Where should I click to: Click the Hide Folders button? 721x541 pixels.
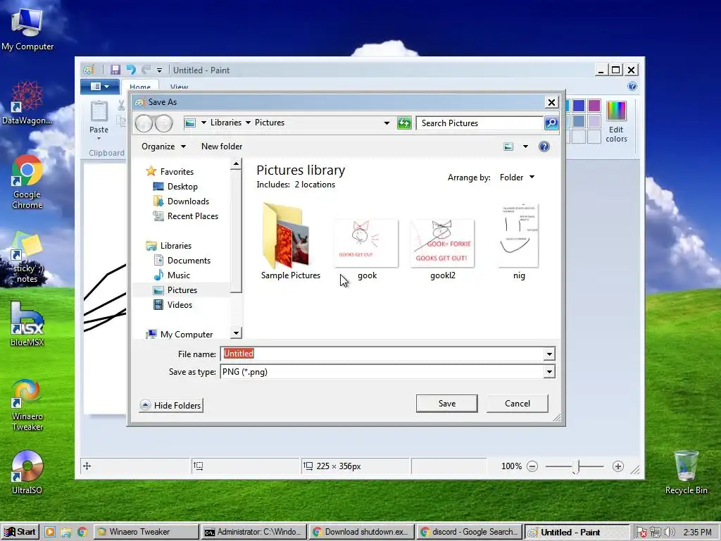(171, 405)
